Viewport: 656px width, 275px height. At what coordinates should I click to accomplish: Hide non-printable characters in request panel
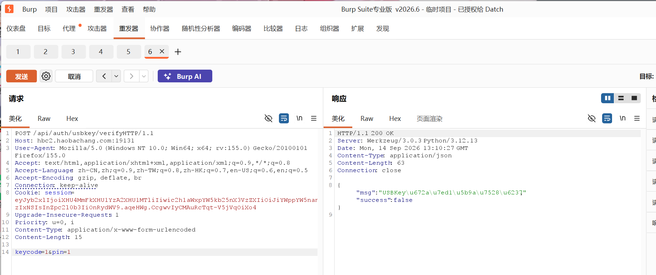(x=269, y=118)
